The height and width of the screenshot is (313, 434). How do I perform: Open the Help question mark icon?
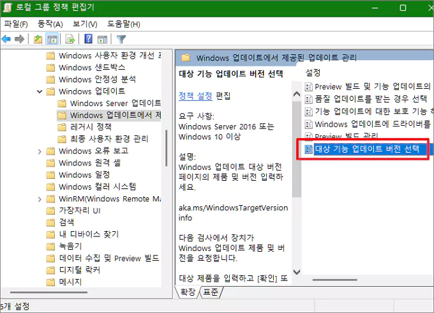click(88, 39)
